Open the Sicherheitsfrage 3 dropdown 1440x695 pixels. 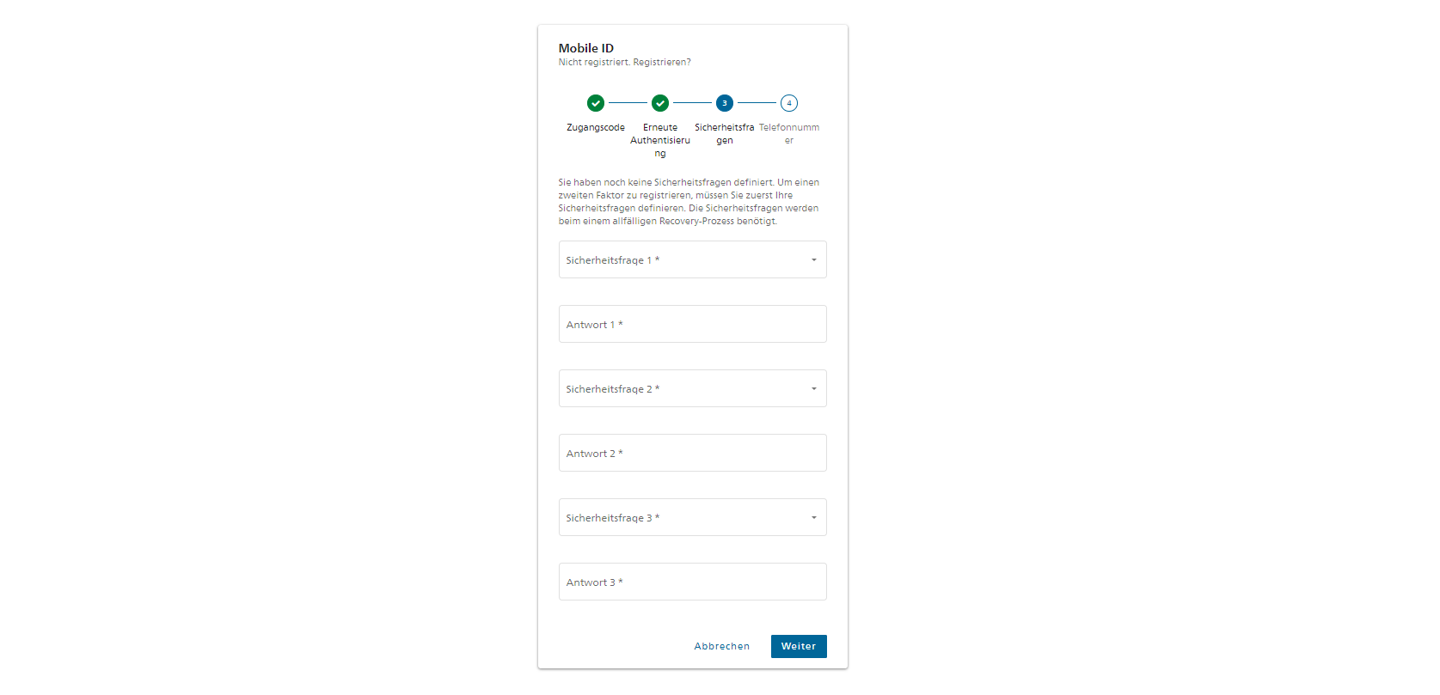pyautogui.click(x=693, y=517)
